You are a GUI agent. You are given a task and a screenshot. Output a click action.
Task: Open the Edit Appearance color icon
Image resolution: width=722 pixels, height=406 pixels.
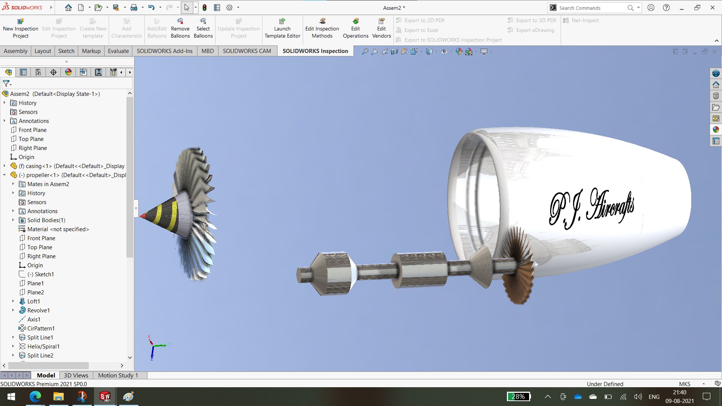point(459,52)
